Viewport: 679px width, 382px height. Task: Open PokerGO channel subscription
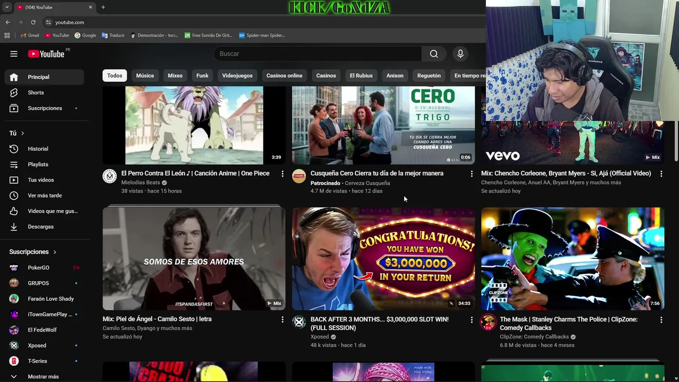point(44,267)
